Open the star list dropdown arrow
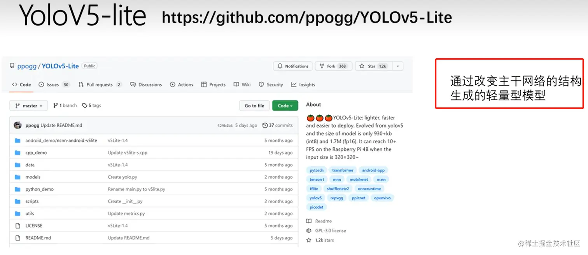 398,66
